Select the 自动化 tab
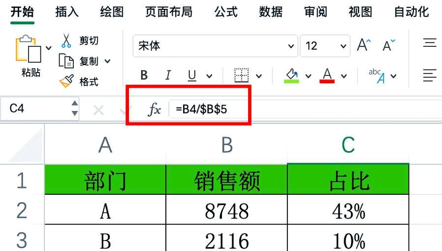Image resolution: width=442 pixels, height=251 pixels. click(x=411, y=12)
